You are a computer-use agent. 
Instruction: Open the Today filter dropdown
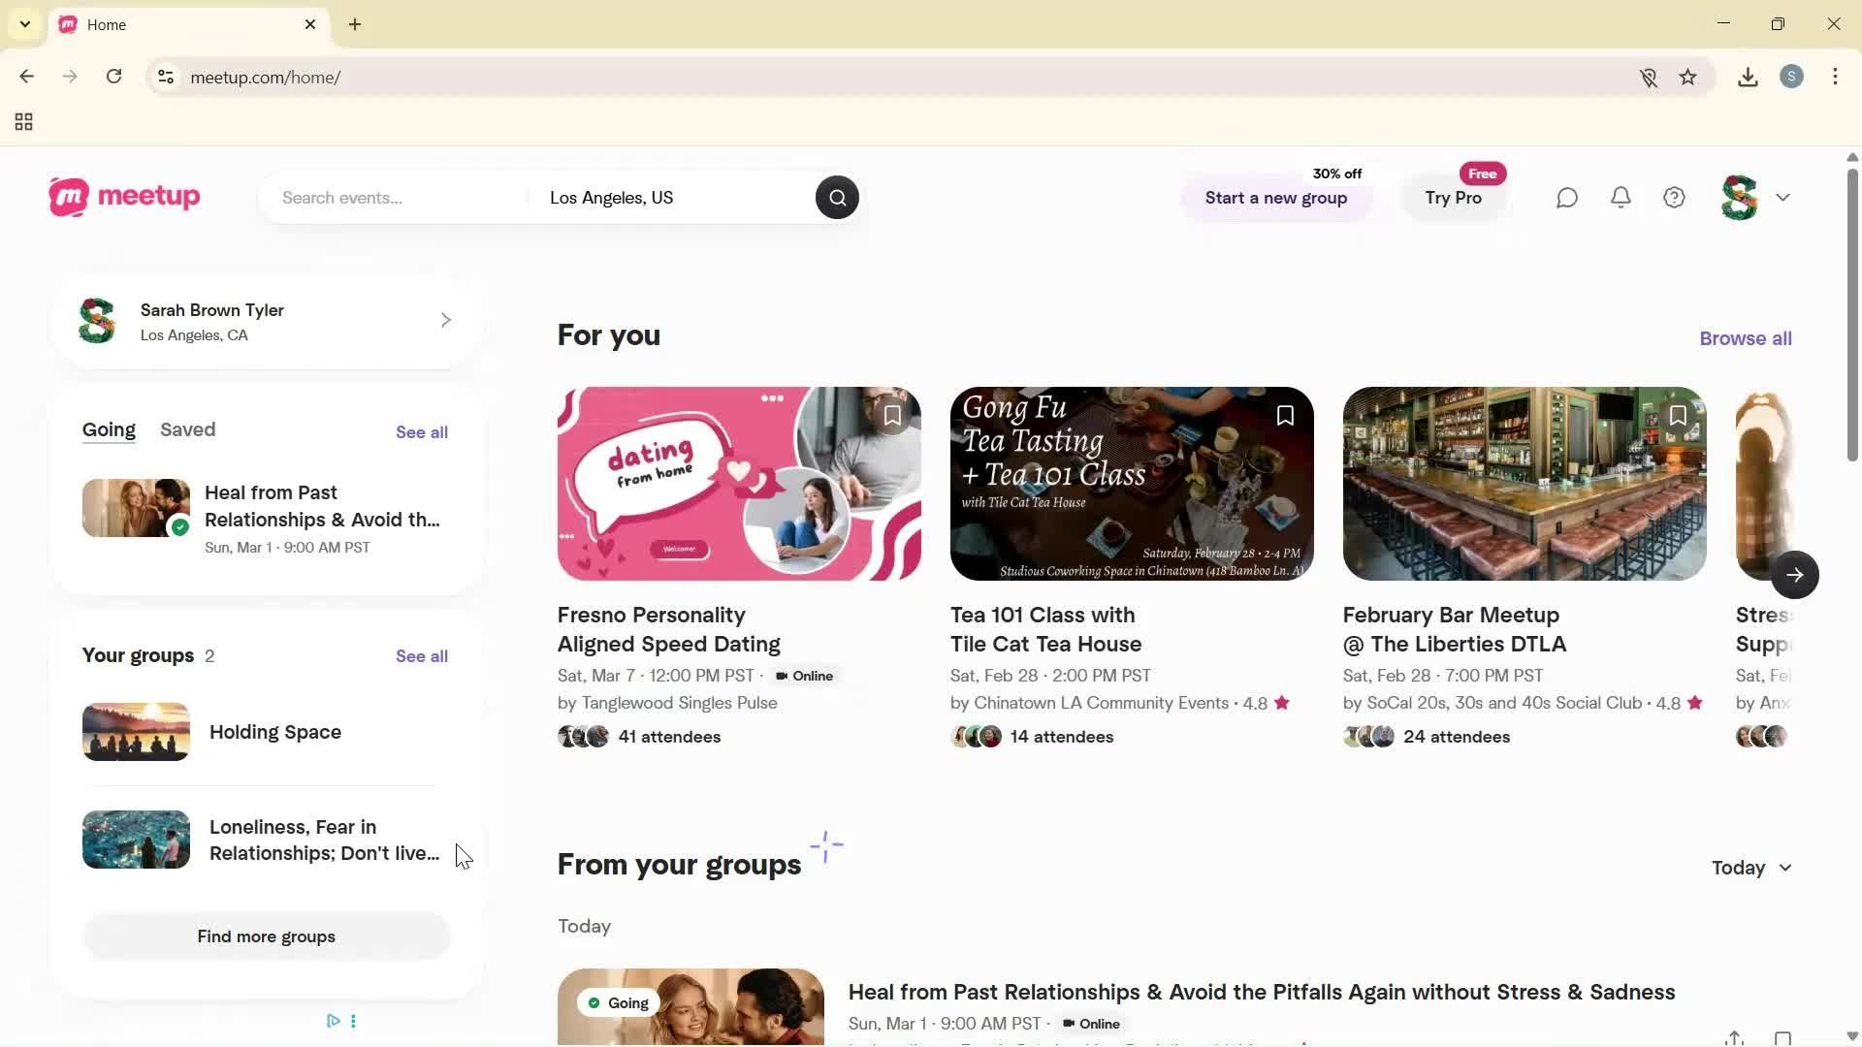[1751, 868]
